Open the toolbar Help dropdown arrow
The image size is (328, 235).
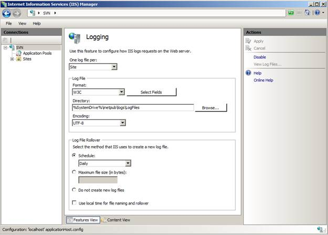click(x=323, y=13)
